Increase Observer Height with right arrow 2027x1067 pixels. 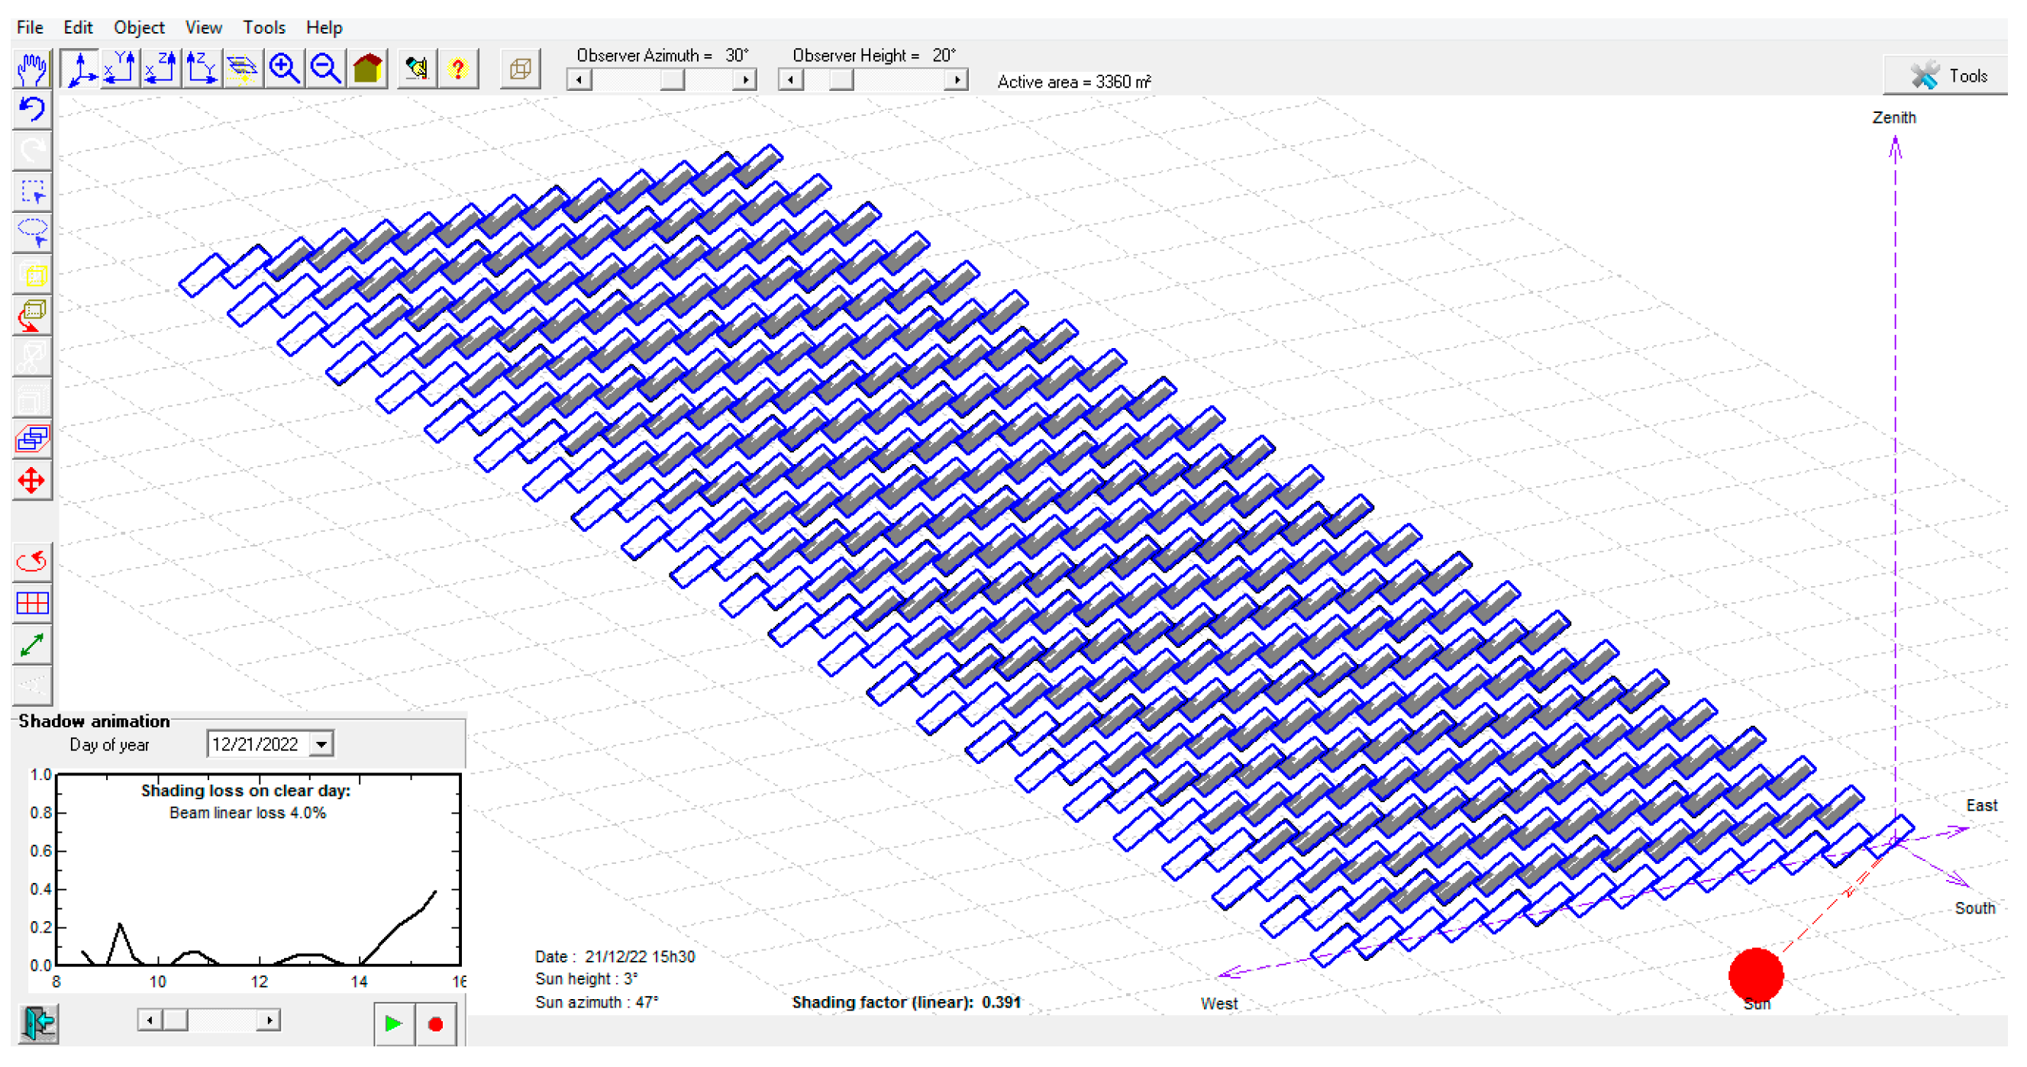[956, 79]
